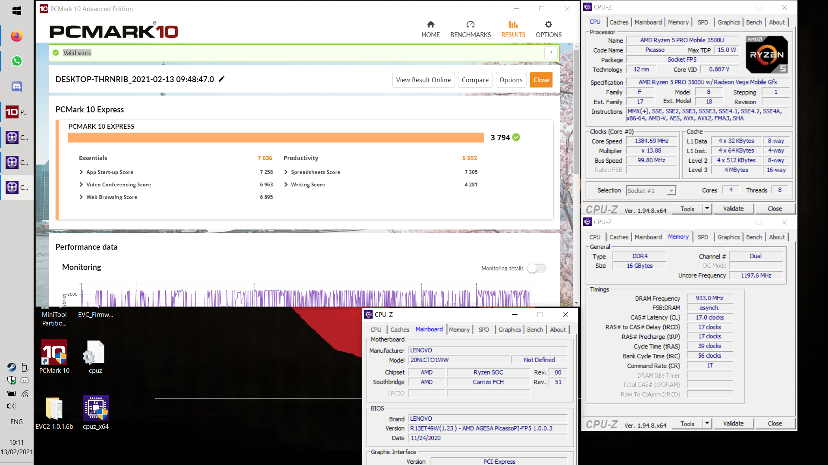Open Tools dropdown arrow in Memory CPU-Z window
The height and width of the screenshot is (465, 828).
coord(707,423)
